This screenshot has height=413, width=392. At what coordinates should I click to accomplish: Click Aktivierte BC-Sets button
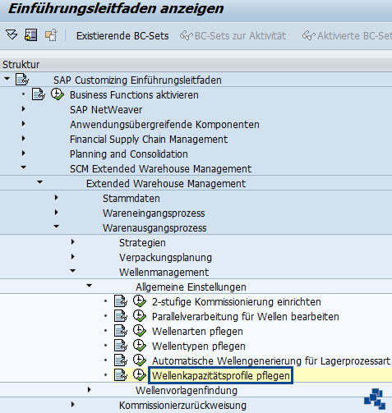[x=347, y=36]
